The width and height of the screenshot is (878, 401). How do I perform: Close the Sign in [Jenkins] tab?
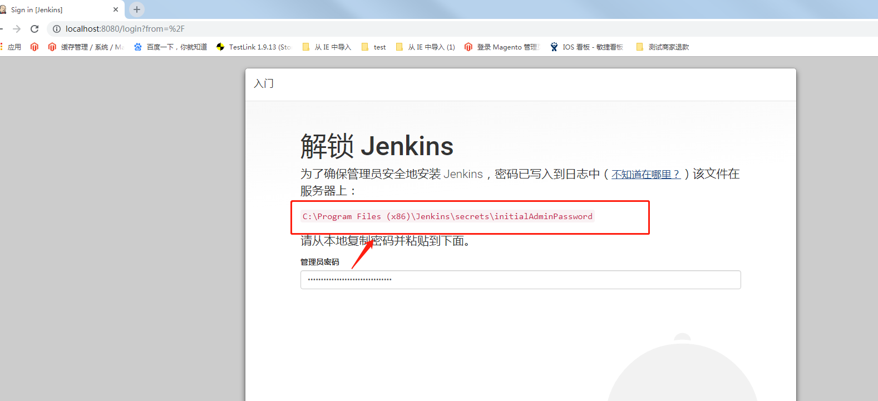116,9
